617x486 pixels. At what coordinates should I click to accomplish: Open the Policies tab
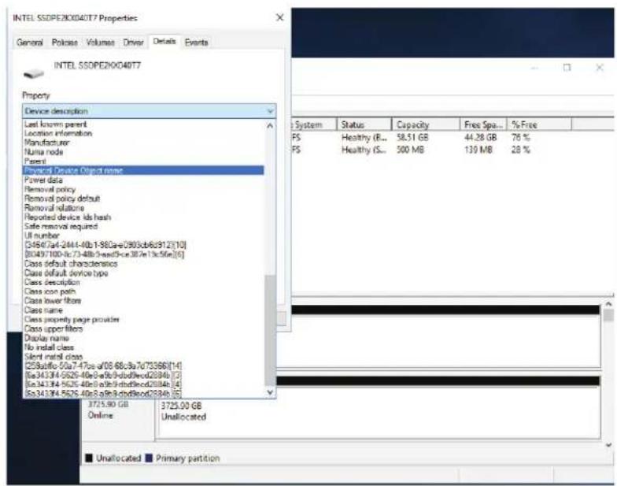[x=65, y=43]
